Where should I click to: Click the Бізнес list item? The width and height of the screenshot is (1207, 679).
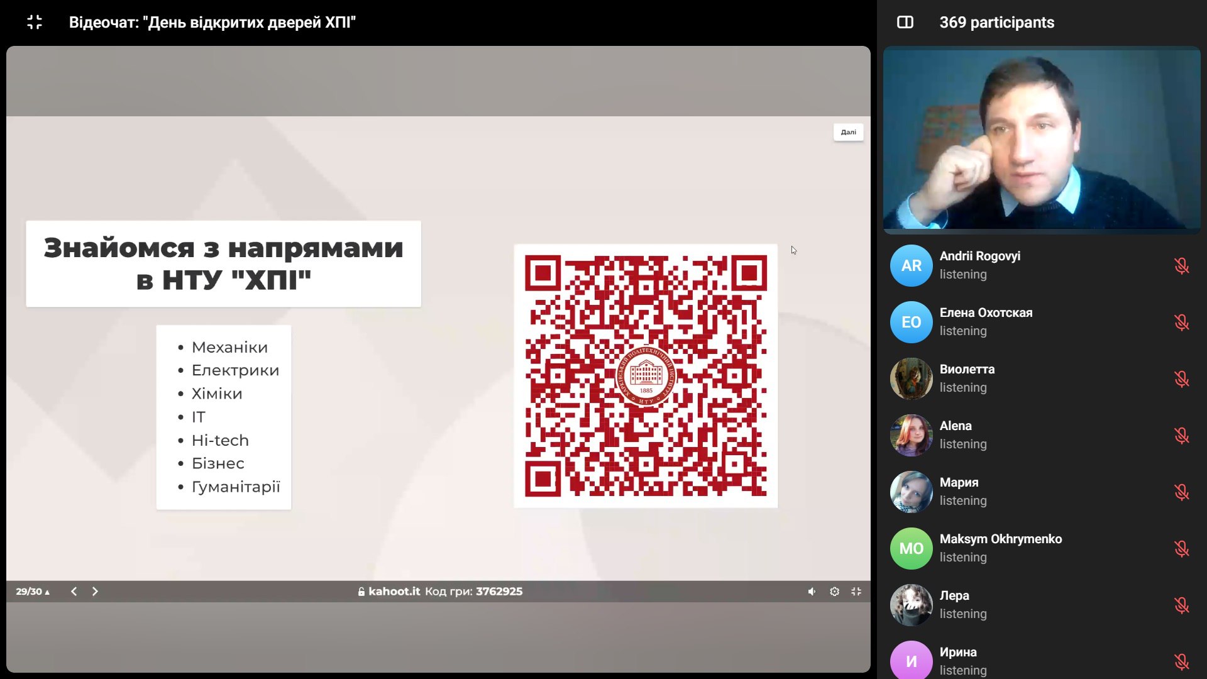tap(218, 463)
